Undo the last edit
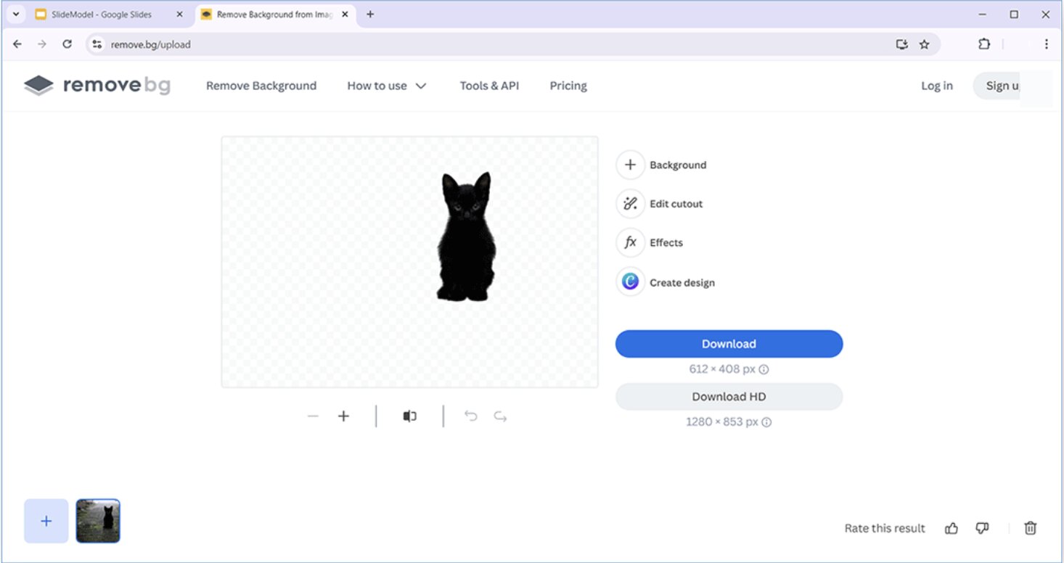The image size is (1064, 563). click(470, 416)
